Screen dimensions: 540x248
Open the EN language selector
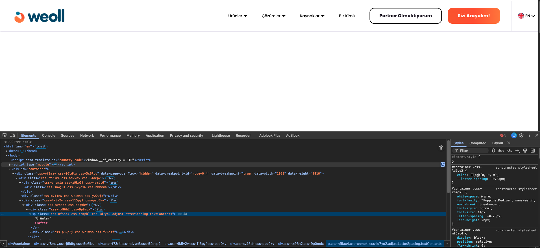tap(526, 16)
